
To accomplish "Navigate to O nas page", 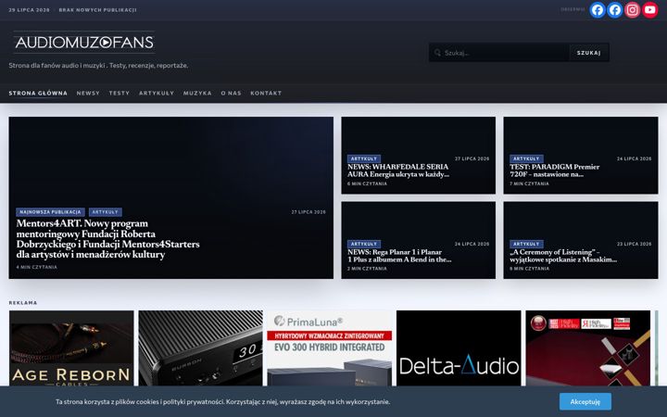I will click(231, 93).
